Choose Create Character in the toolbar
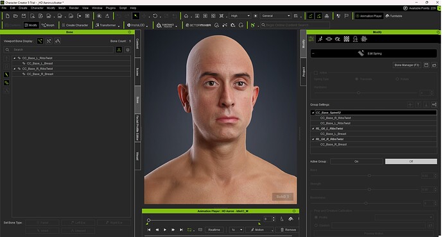This screenshot has width=443, height=237. [75, 25]
